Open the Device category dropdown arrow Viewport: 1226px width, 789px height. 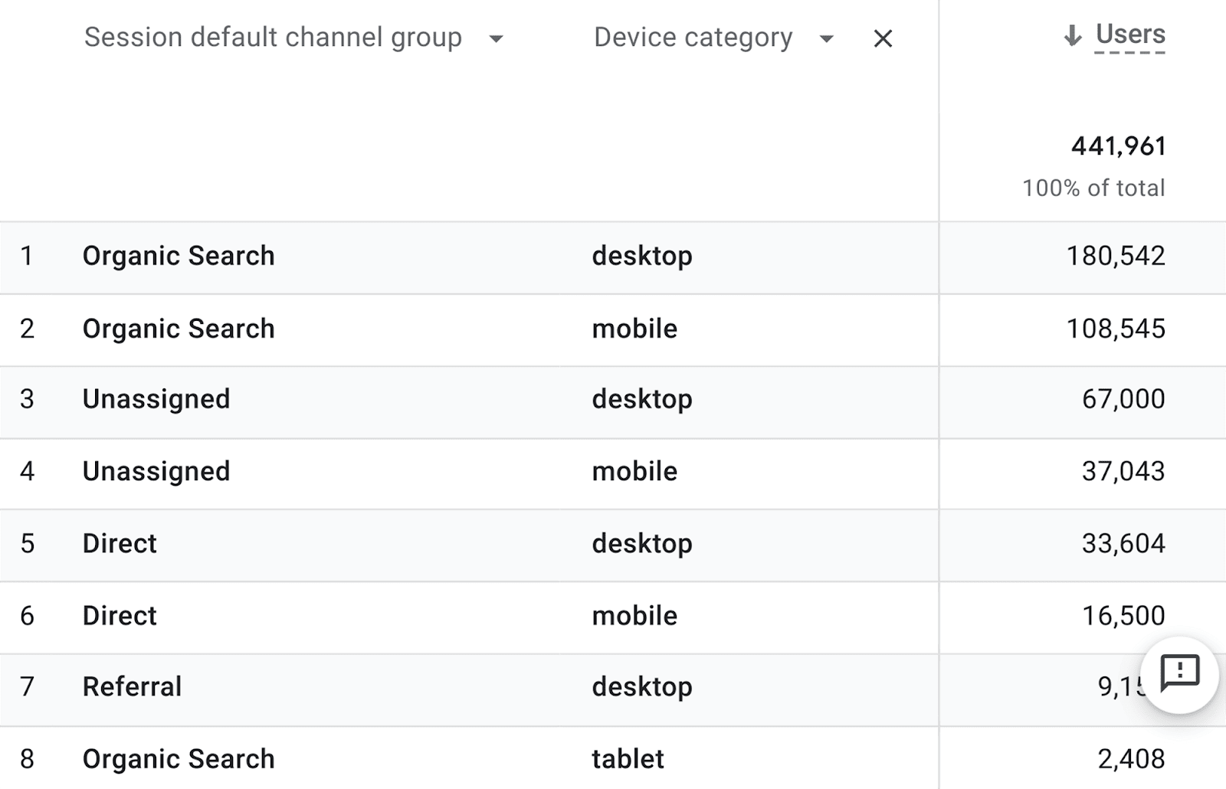point(827,38)
